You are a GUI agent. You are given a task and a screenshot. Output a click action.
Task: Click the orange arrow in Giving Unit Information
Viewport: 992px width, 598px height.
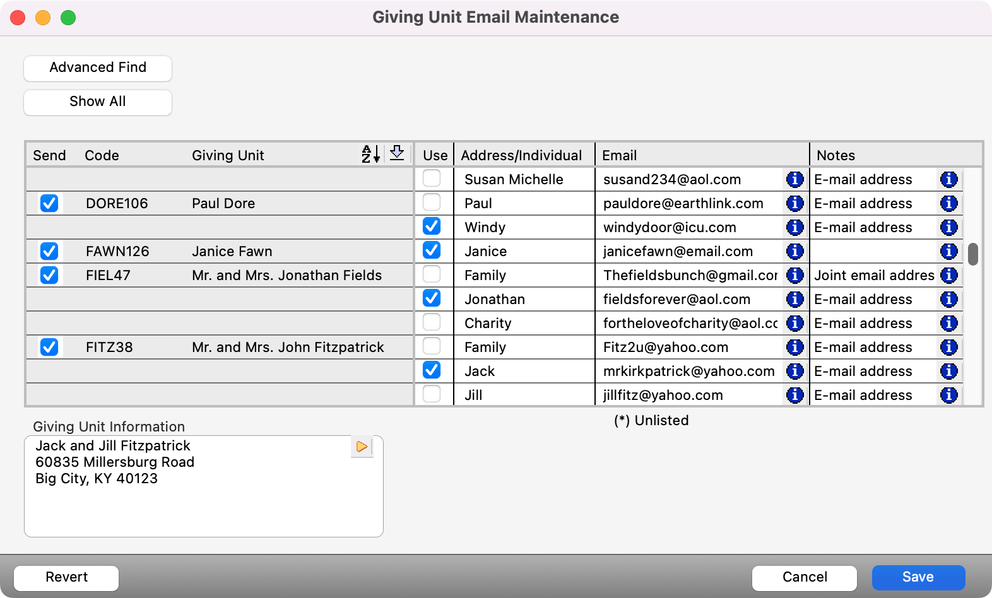click(x=362, y=447)
